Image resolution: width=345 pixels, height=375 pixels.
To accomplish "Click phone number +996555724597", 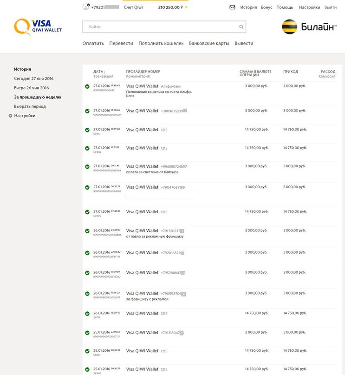I will point(174,167).
